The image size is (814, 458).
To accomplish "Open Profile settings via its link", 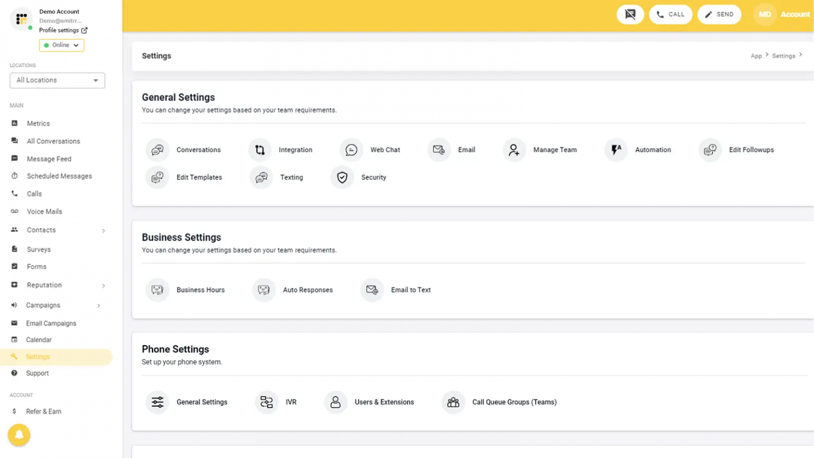I will tap(59, 30).
